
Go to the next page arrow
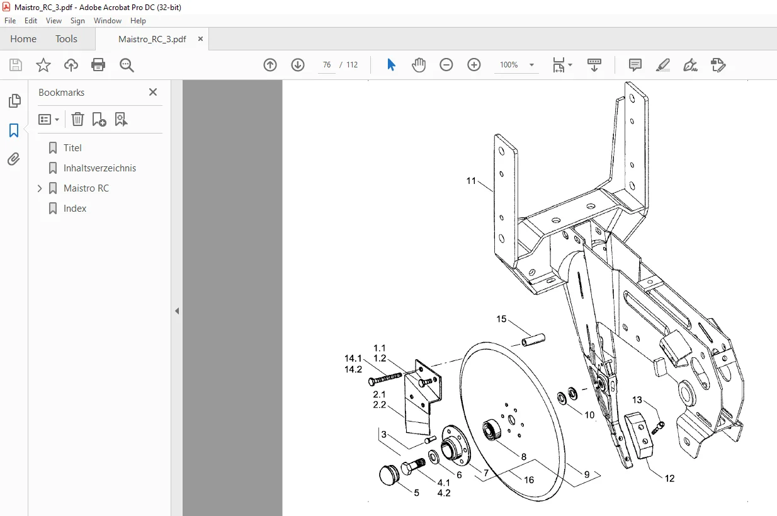click(x=298, y=65)
